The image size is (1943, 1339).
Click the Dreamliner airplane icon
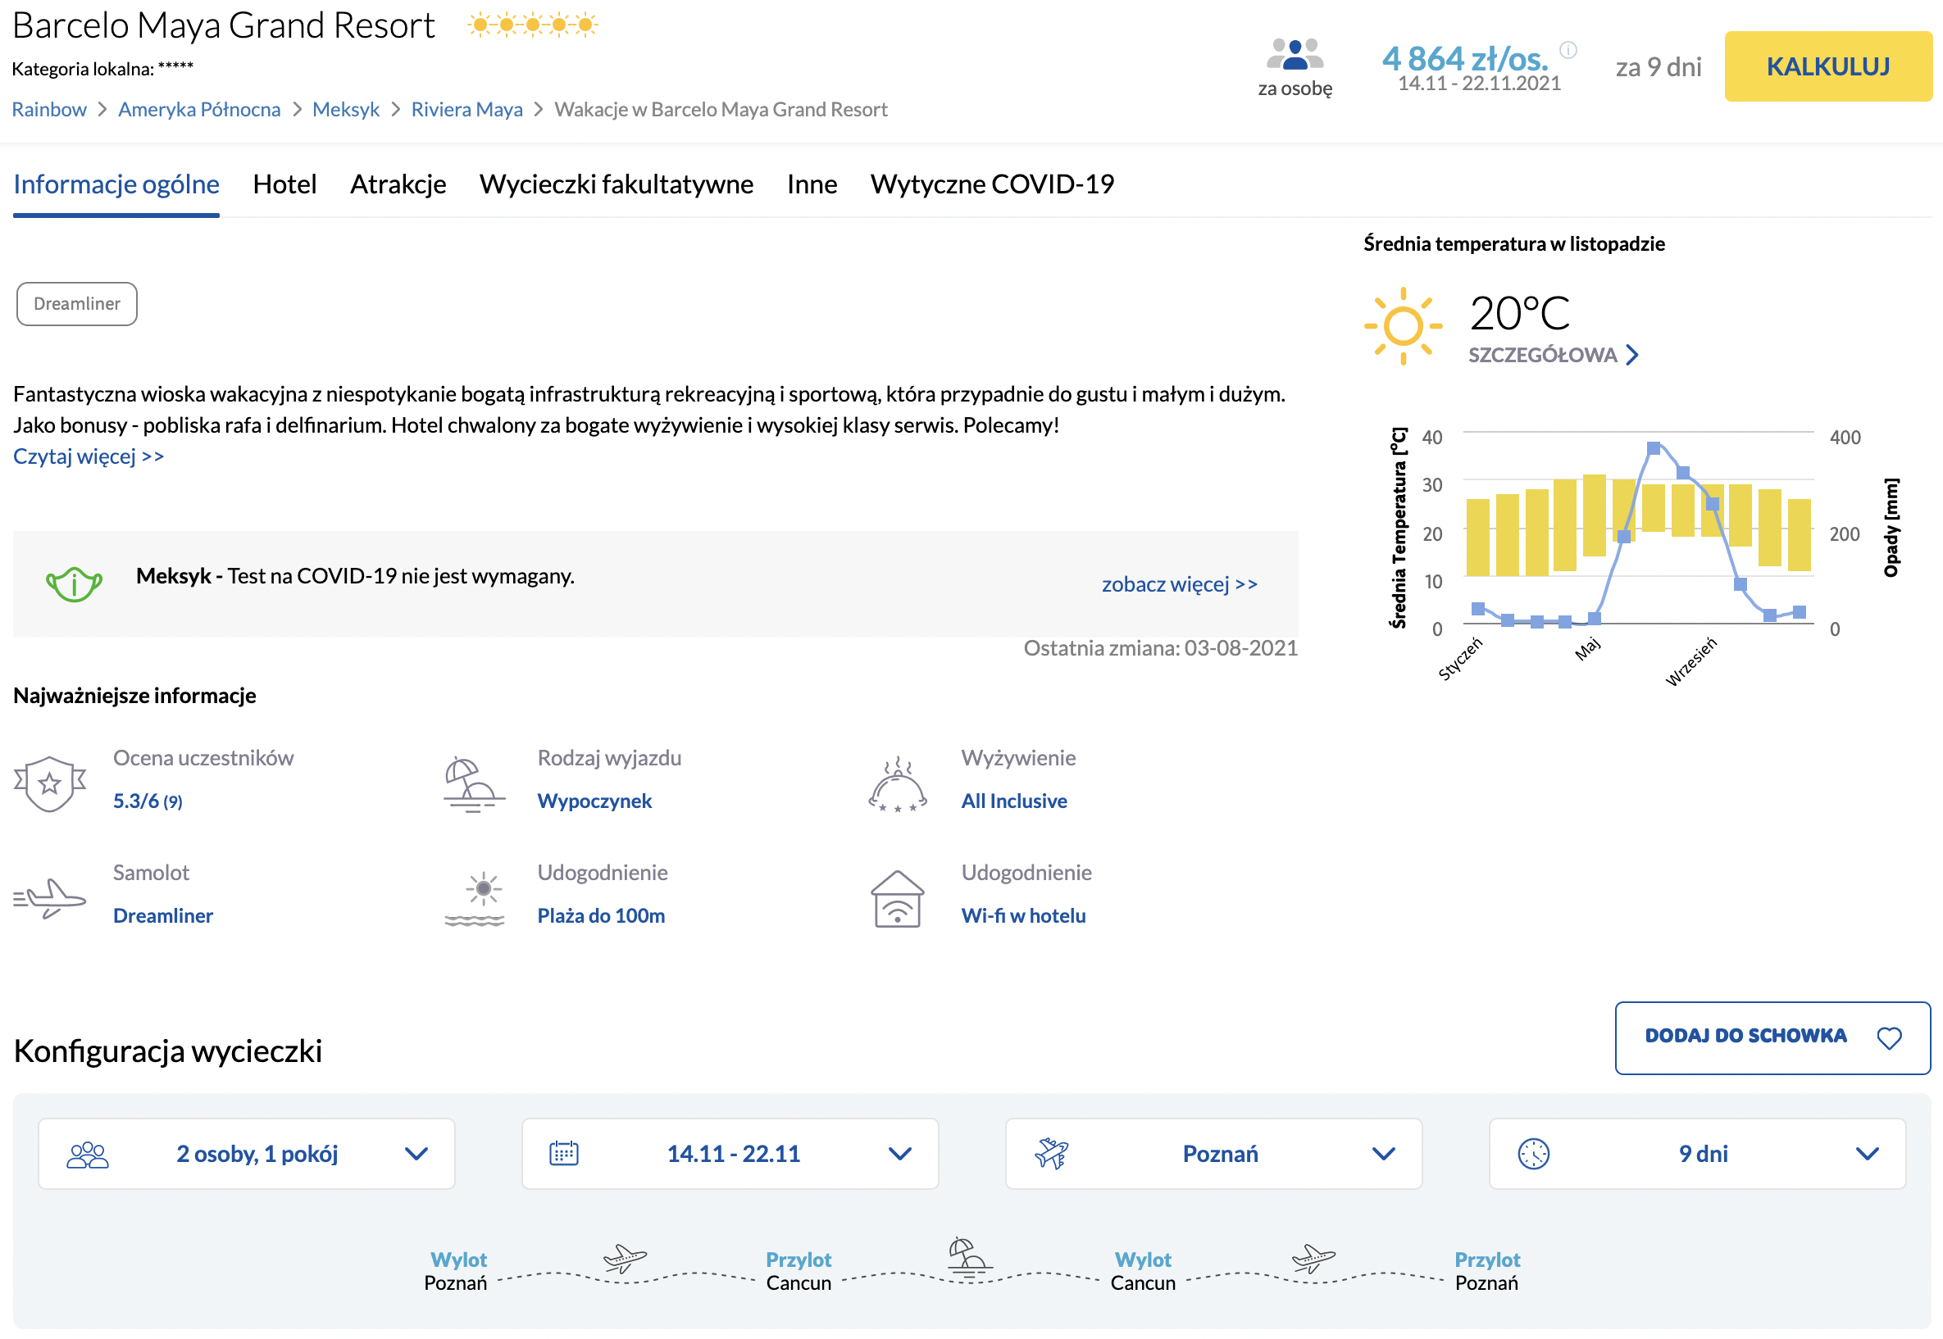point(49,897)
